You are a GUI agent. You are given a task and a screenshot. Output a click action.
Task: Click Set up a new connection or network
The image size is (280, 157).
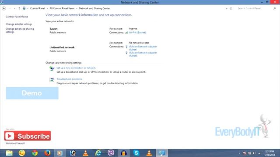click(76, 68)
